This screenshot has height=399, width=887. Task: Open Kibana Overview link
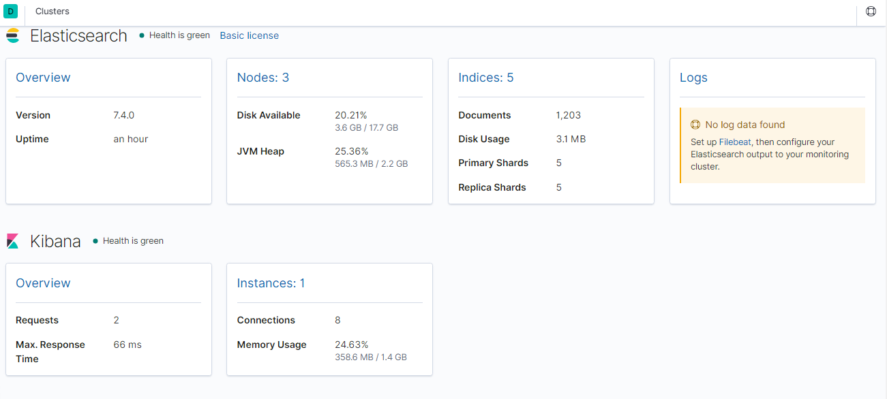click(x=43, y=283)
